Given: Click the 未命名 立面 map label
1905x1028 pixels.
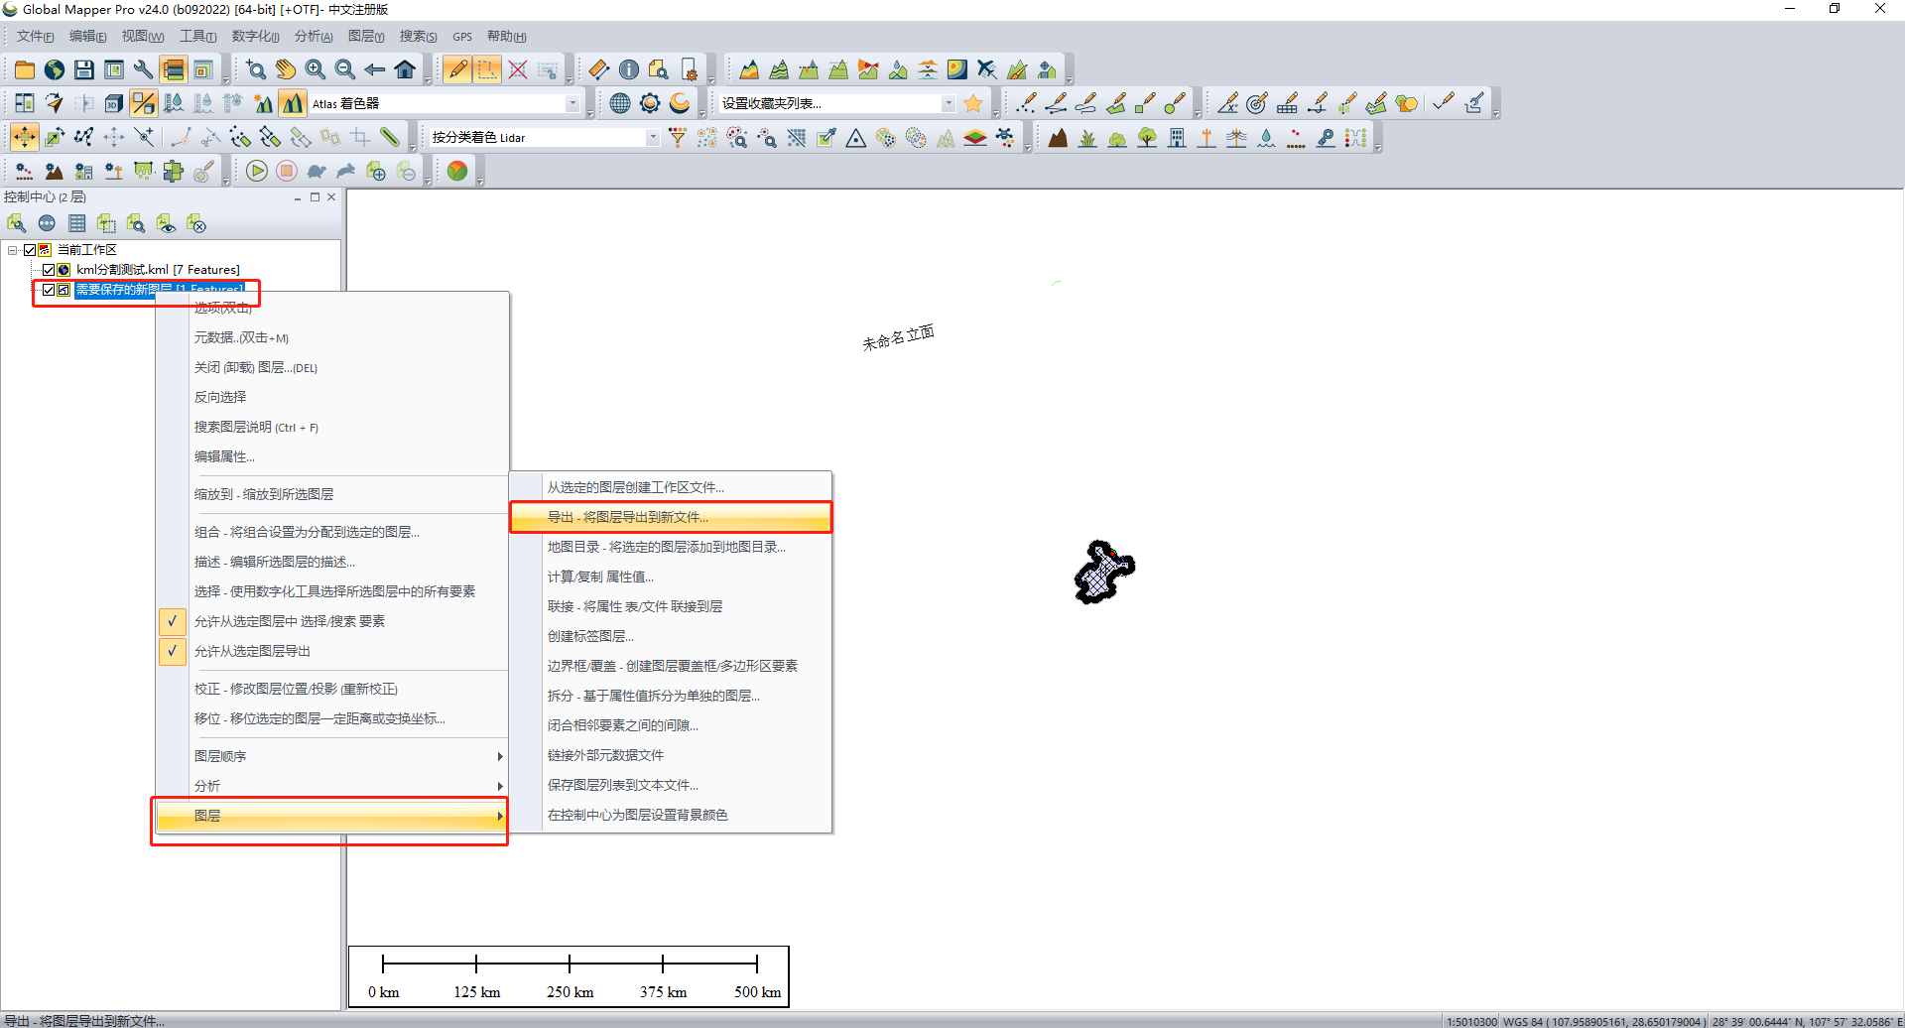Looking at the screenshot, I should (x=898, y=337).
